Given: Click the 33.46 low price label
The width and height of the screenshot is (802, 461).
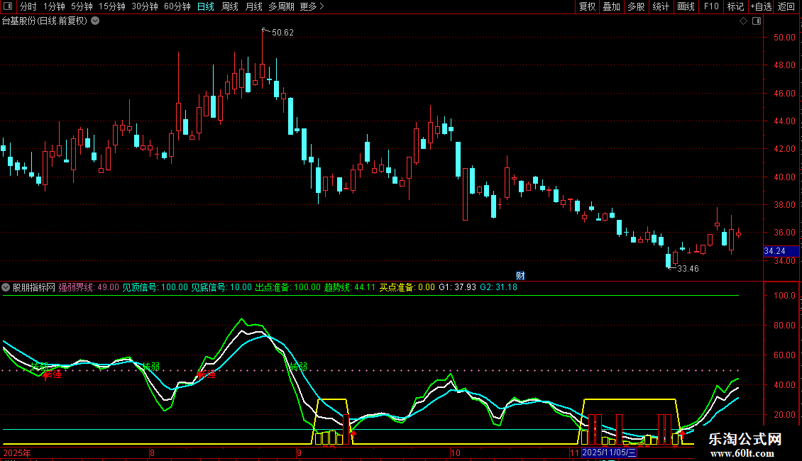Looking at the screenshot, I should tap(688, 268).
